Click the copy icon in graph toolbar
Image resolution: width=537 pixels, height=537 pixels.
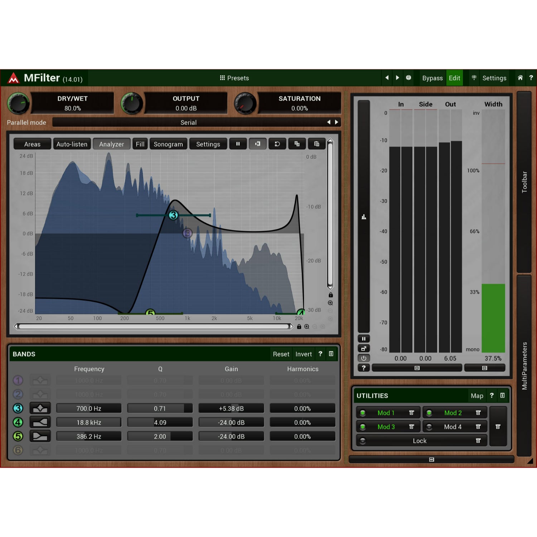297,144
